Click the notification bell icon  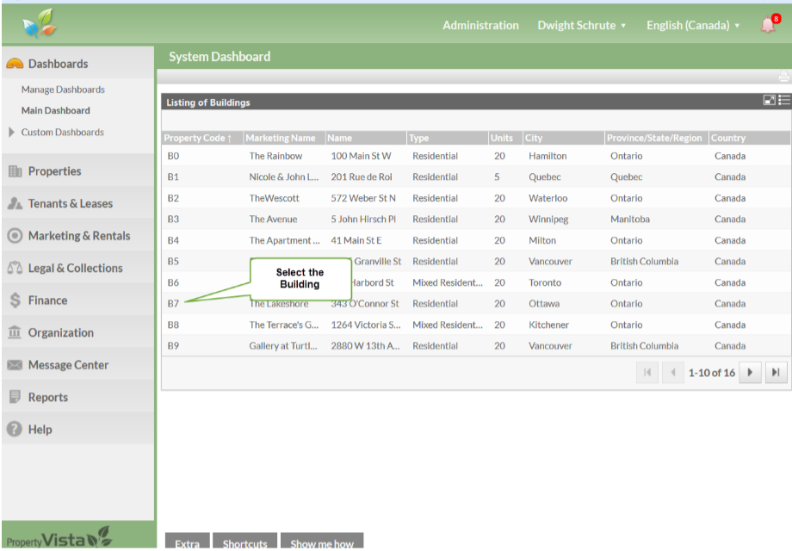[x=768, y=25]
